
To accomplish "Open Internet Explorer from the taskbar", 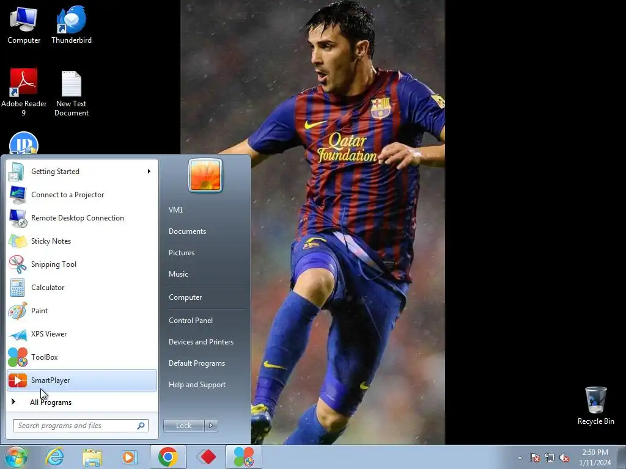I will click(54, 457).
